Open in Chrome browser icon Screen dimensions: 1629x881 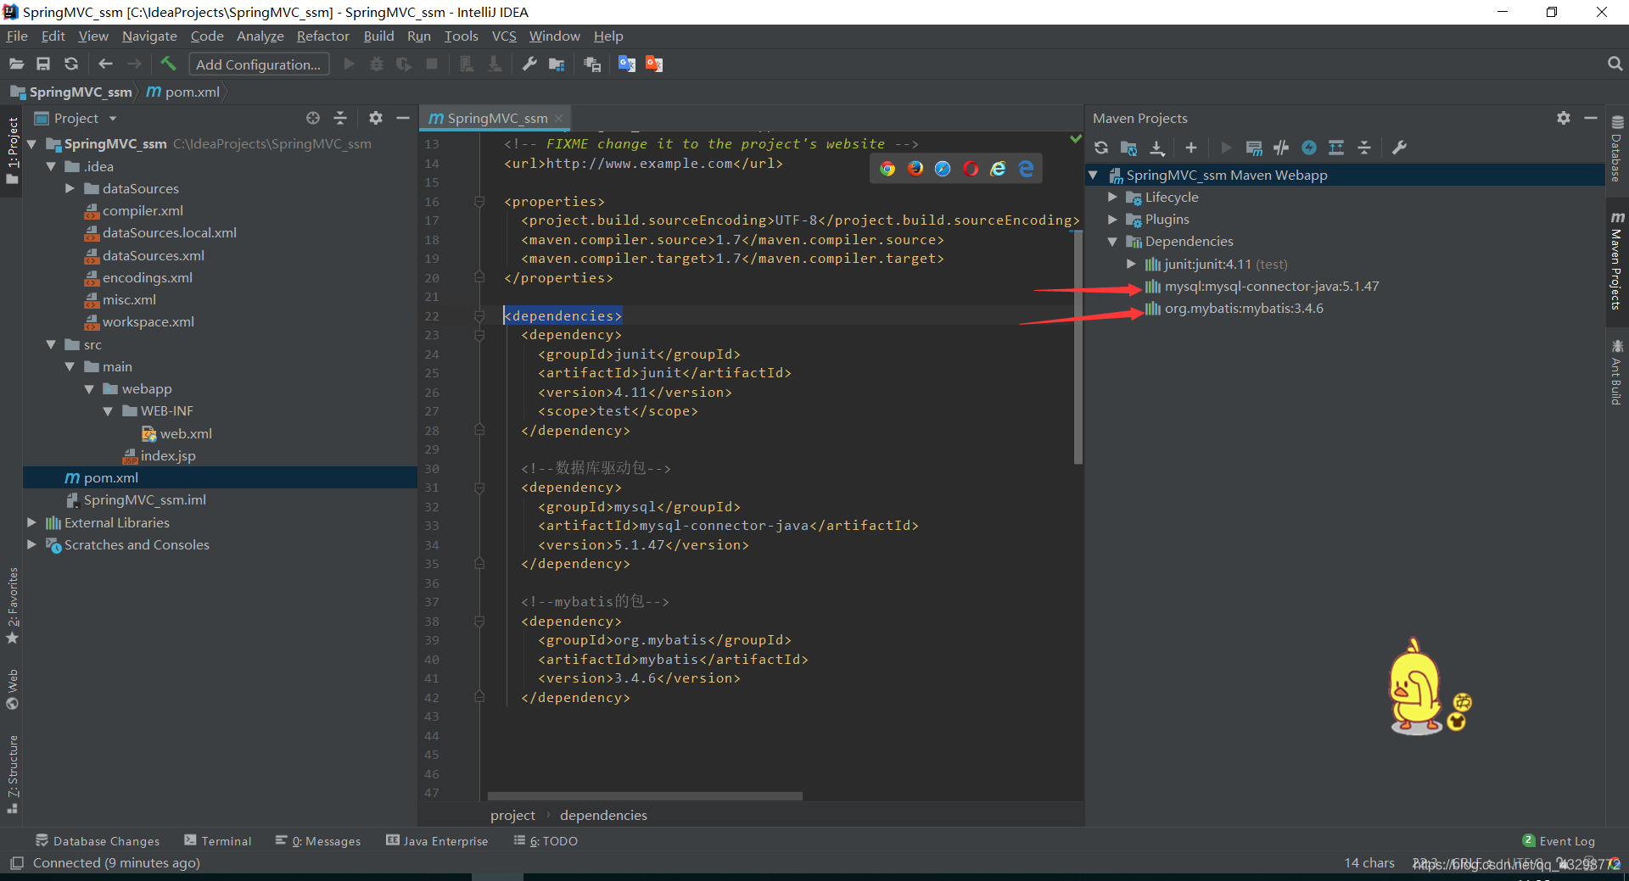click(887, 169)
